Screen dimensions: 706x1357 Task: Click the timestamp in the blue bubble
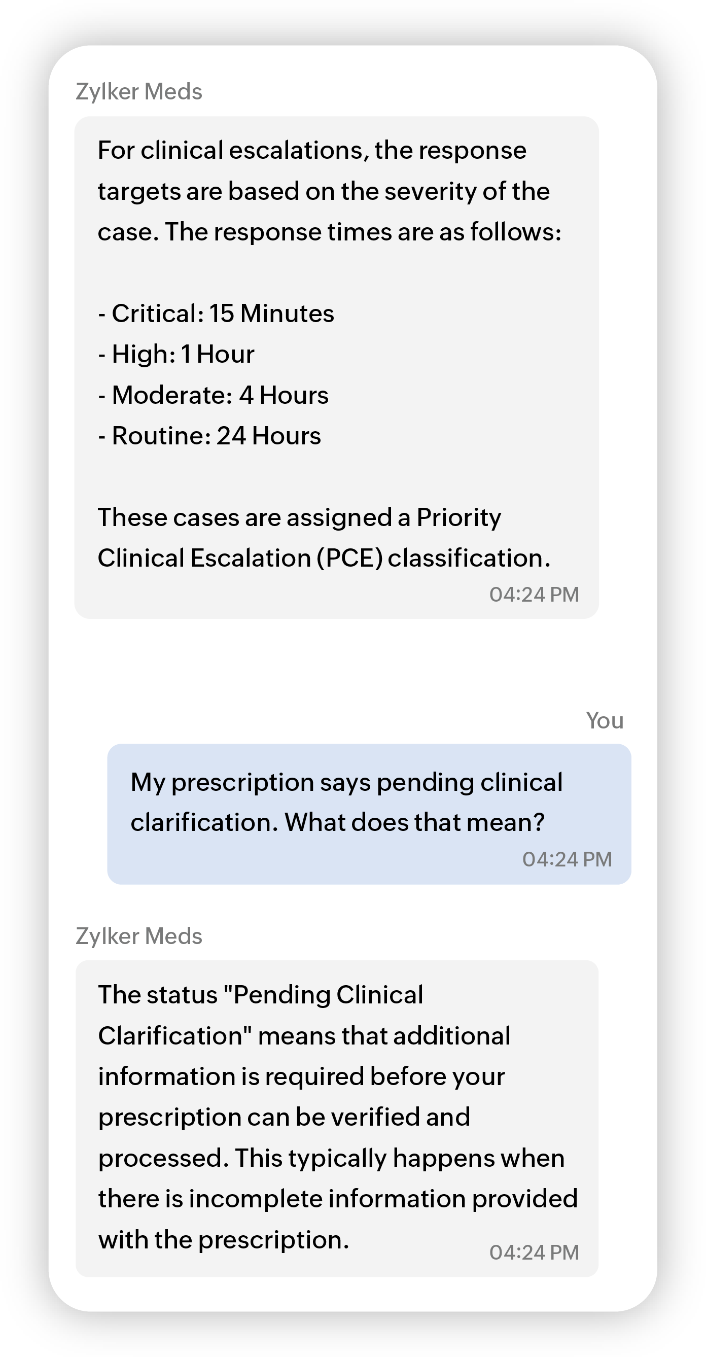pyautogui.click(x=567, y=860)
